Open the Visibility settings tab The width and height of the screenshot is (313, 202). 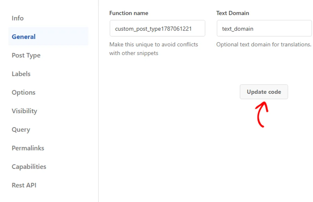pos(25,111)
